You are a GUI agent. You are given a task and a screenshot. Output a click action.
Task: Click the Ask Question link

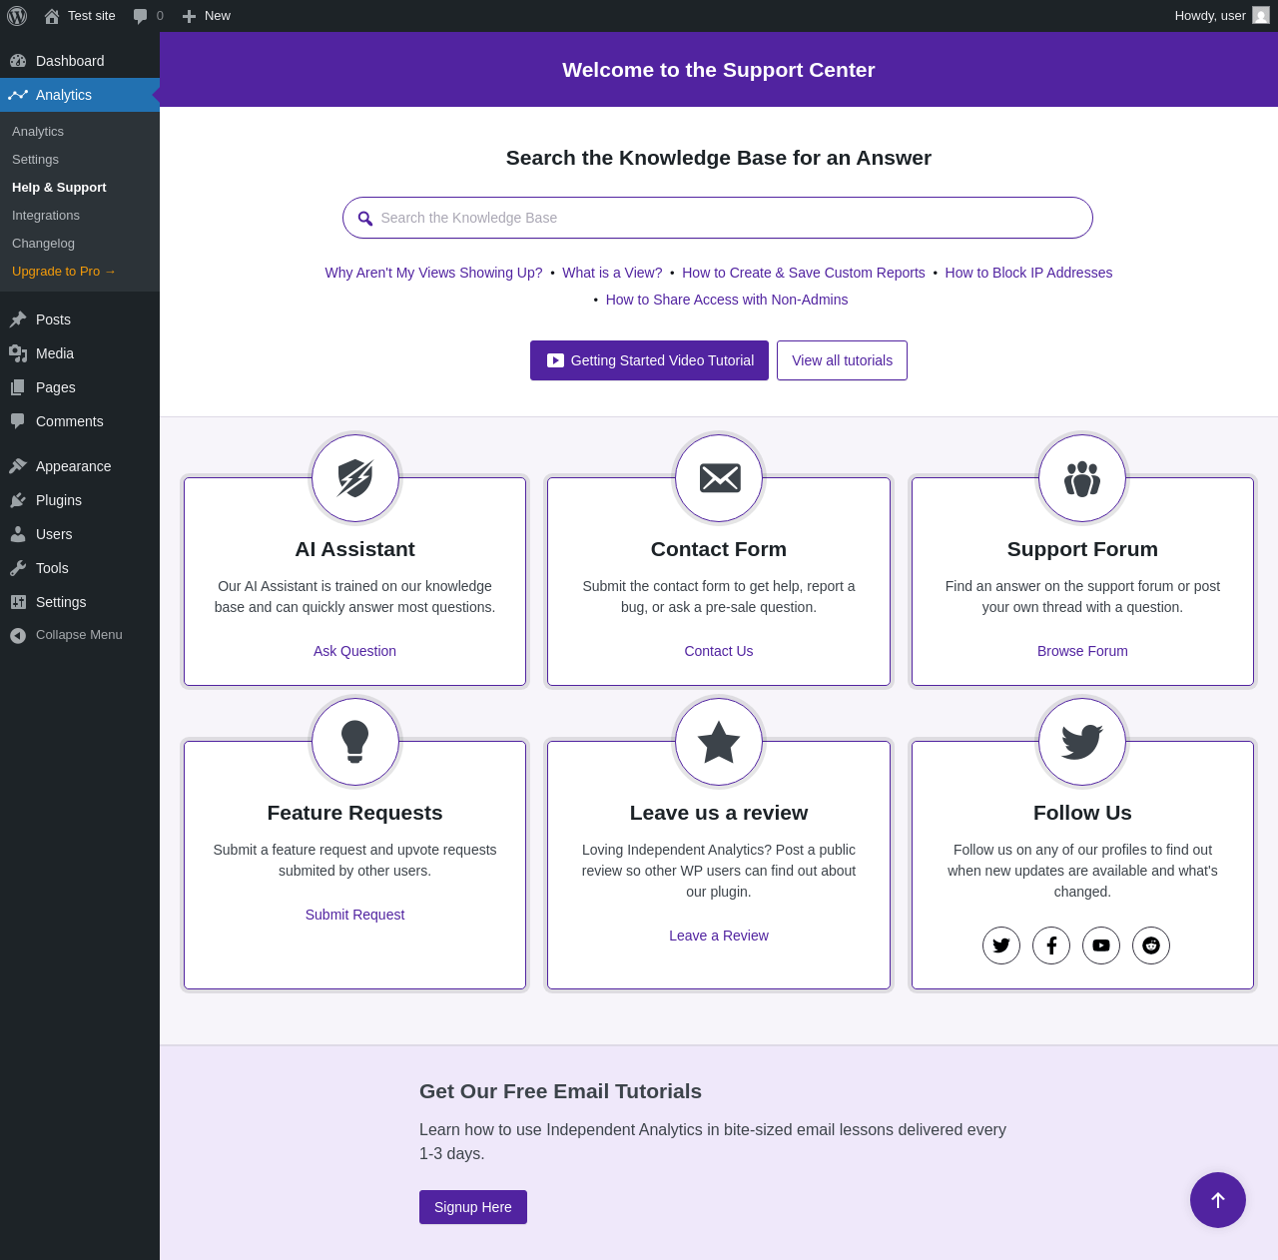click(354, 651)
